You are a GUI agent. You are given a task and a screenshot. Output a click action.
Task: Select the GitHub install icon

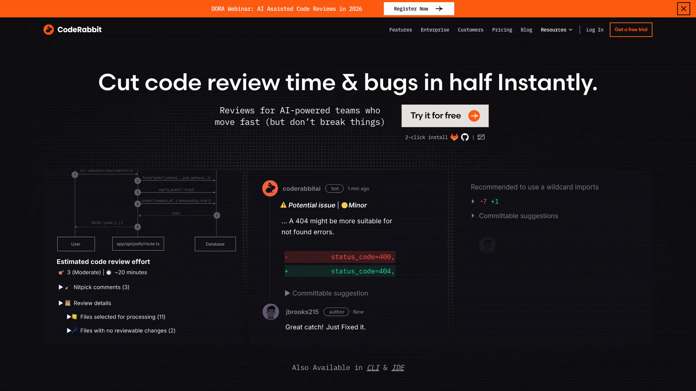coord(465,137)
